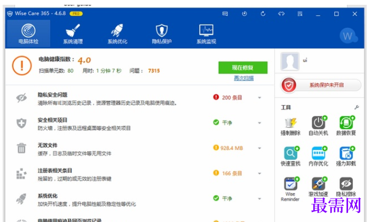This screenshot has width=371, height=222.
Task: Click the shield 安全相关项目 icon
Action: 21,123
